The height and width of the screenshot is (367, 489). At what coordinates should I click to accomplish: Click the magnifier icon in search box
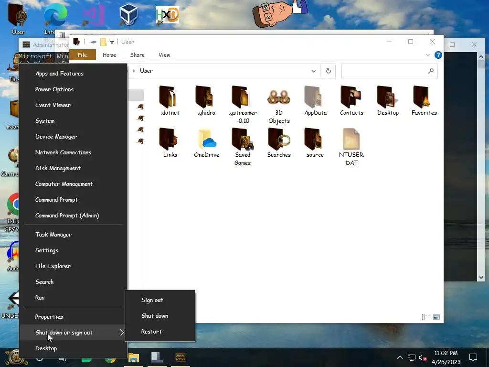coord(431,71)
